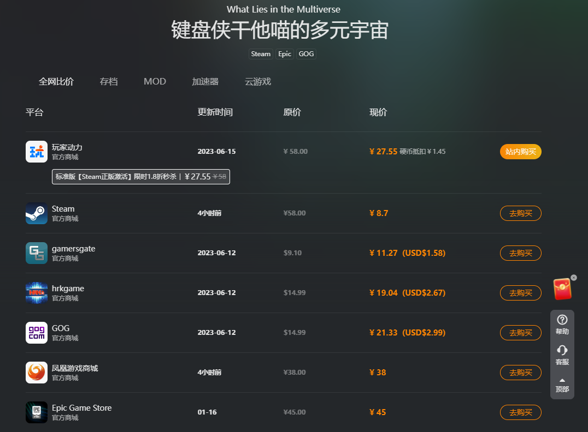Click the 现价 column header

pyautogui.click(x=378, y=112)
